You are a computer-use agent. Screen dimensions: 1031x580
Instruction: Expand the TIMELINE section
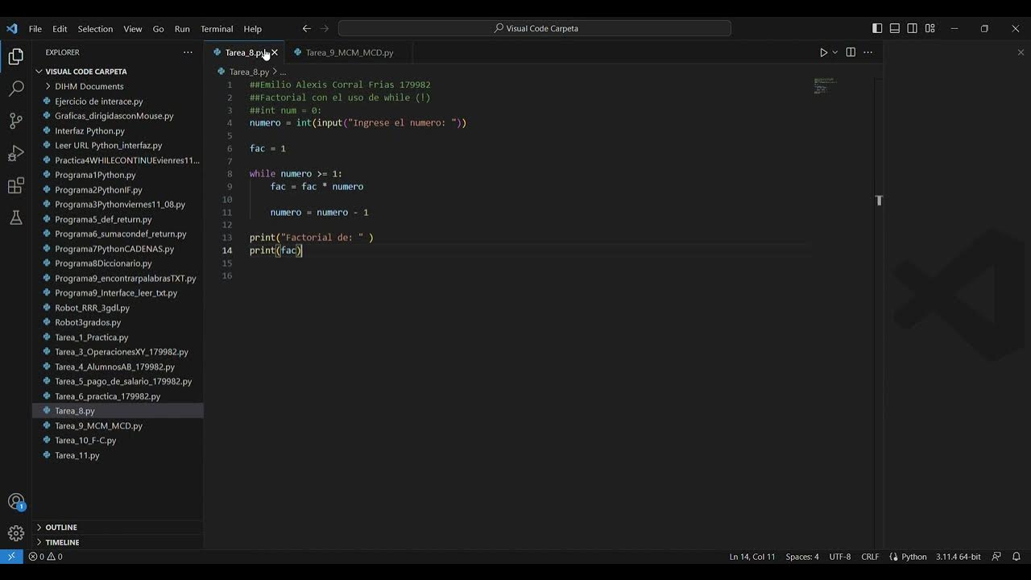62,542
